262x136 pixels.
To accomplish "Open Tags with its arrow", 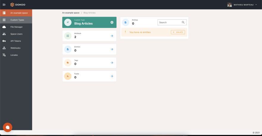I will coord(112,63).
